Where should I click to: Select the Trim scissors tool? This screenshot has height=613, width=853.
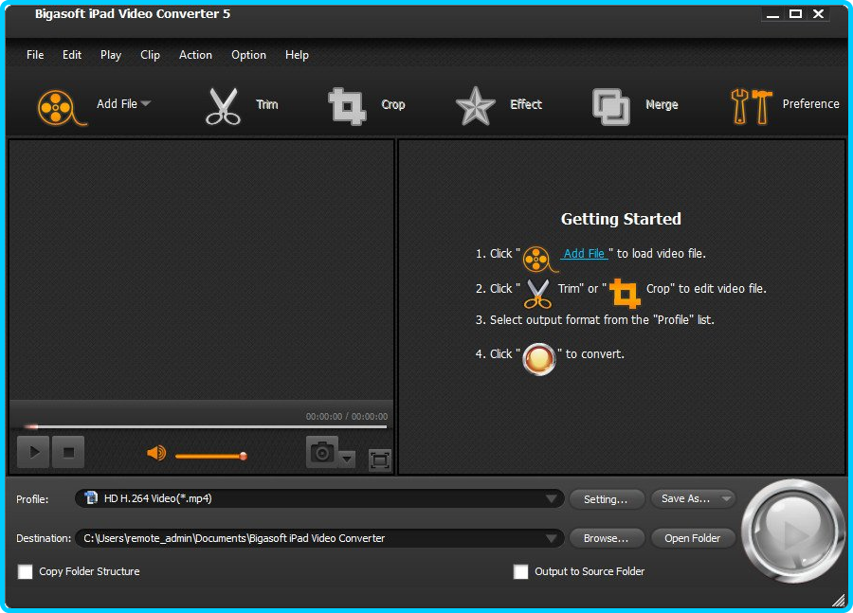point(223,106)
